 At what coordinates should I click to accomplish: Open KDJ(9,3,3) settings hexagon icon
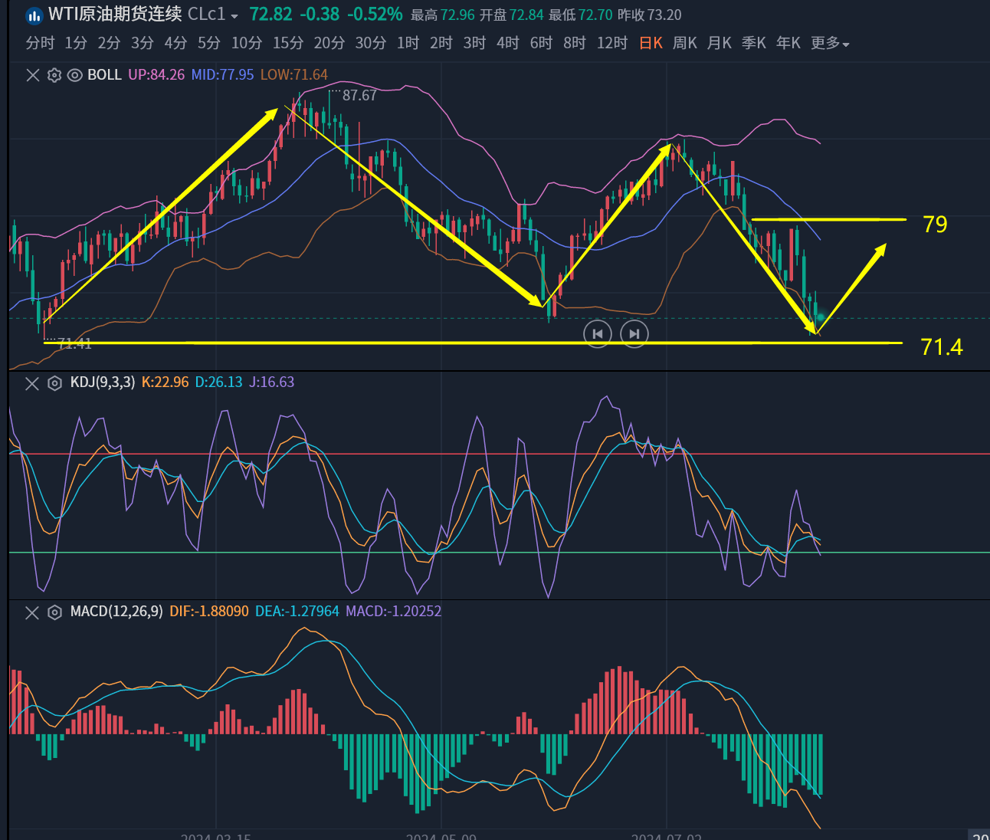tap(54, 383)
